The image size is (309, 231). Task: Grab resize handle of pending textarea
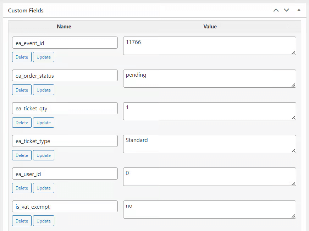tap(293, 85)
